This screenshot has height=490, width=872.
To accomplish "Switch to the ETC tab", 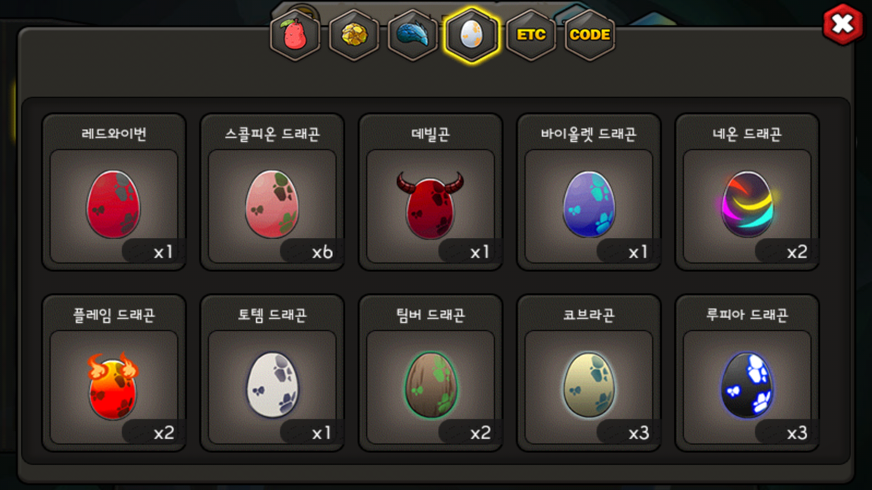I will (531, 35).
